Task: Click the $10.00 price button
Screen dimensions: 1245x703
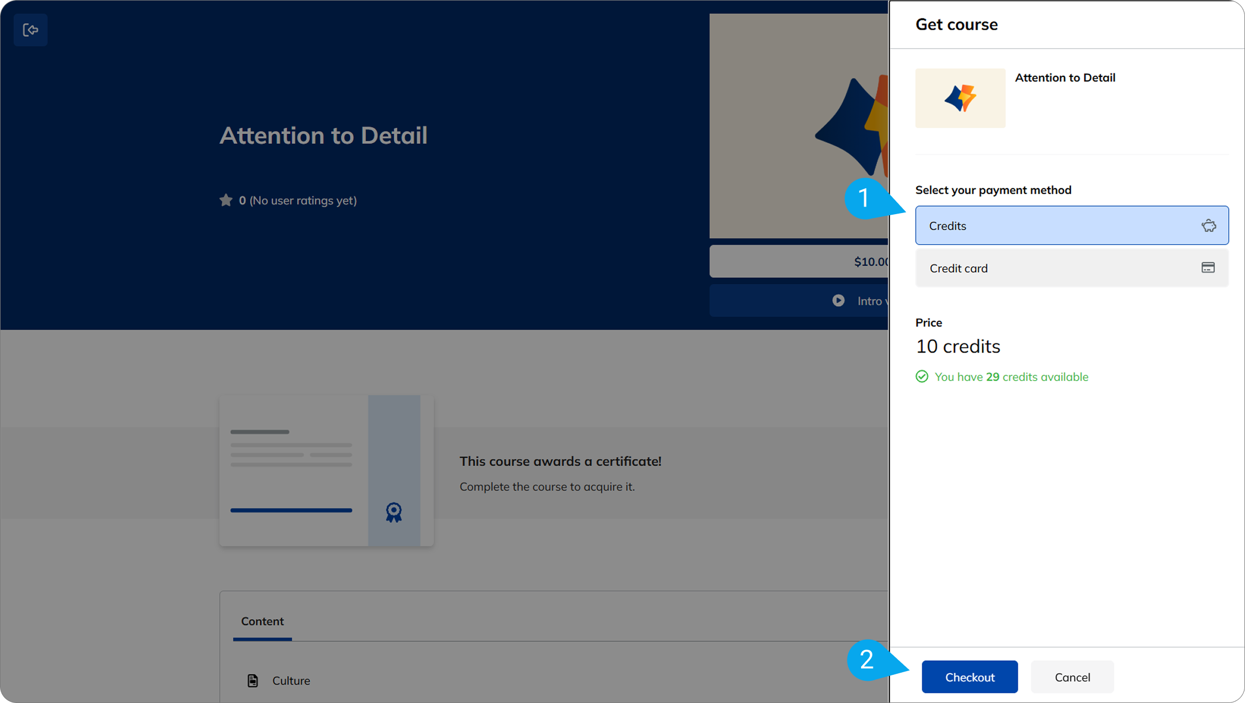Action: click(x=799, y=262)
